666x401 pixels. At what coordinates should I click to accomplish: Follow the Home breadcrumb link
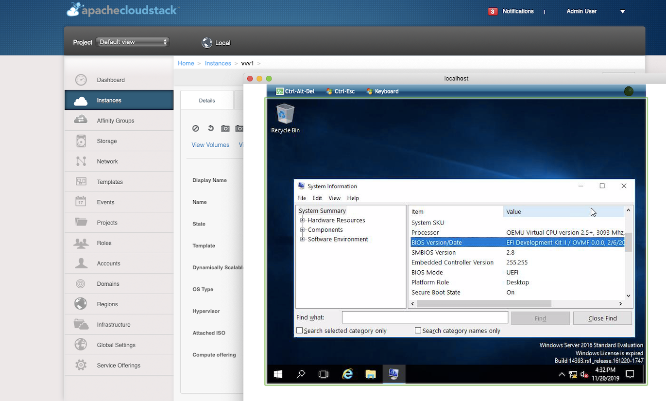[186, 63]
